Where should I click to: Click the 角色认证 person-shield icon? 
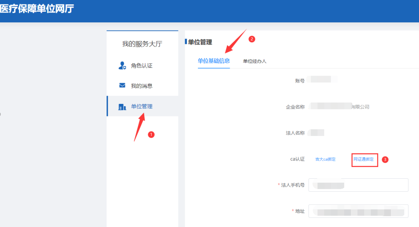[122, 65]
